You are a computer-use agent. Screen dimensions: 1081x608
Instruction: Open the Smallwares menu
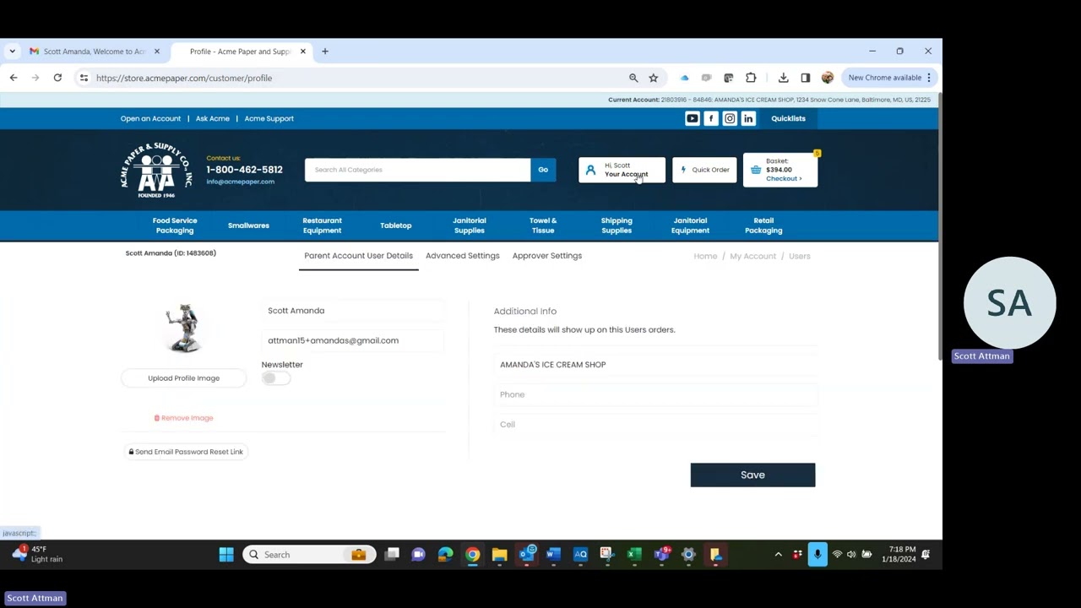[248, 225]
